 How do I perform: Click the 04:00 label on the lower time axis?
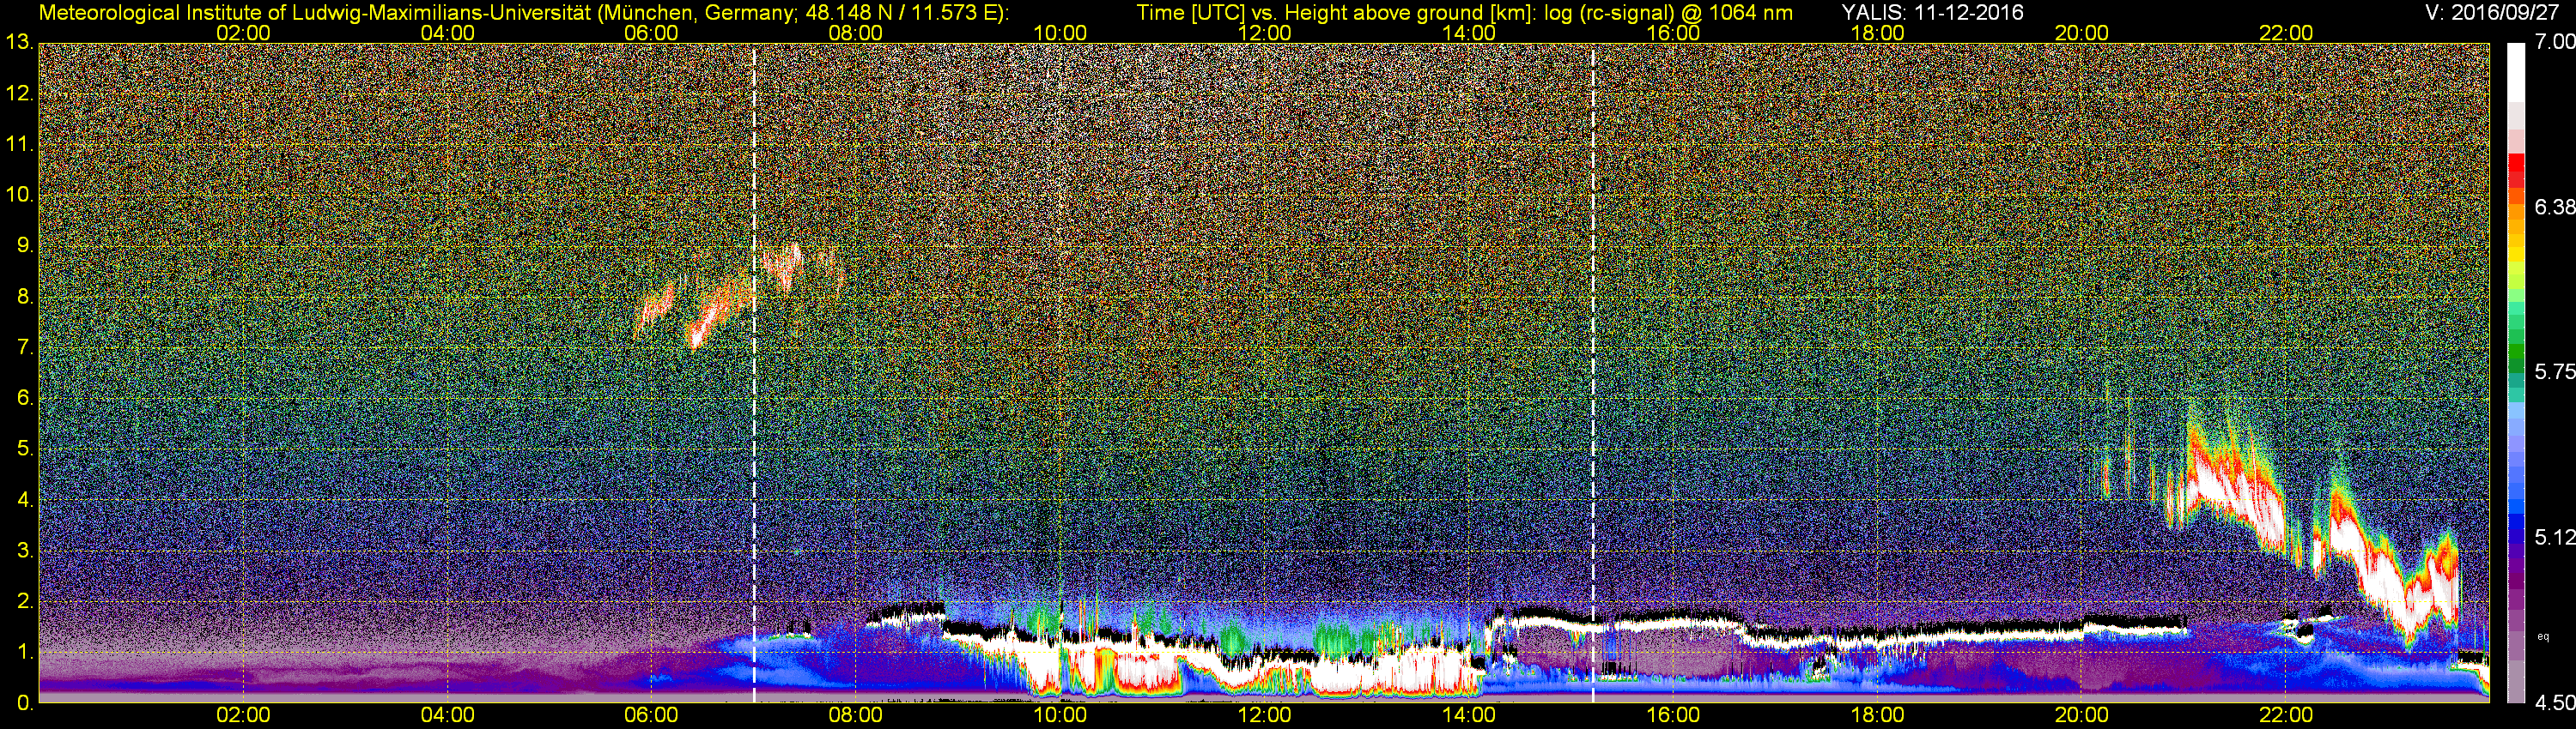click(x=447, y=716)
